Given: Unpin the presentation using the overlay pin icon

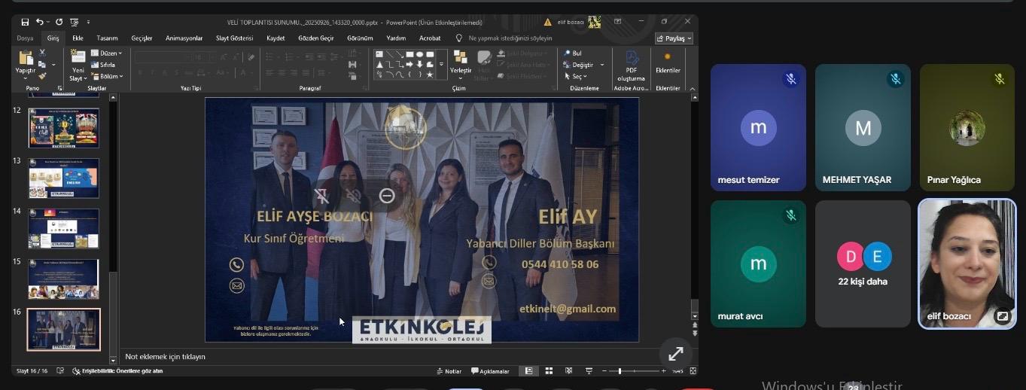Looking at the screenshot, I should tap(321, 196).
